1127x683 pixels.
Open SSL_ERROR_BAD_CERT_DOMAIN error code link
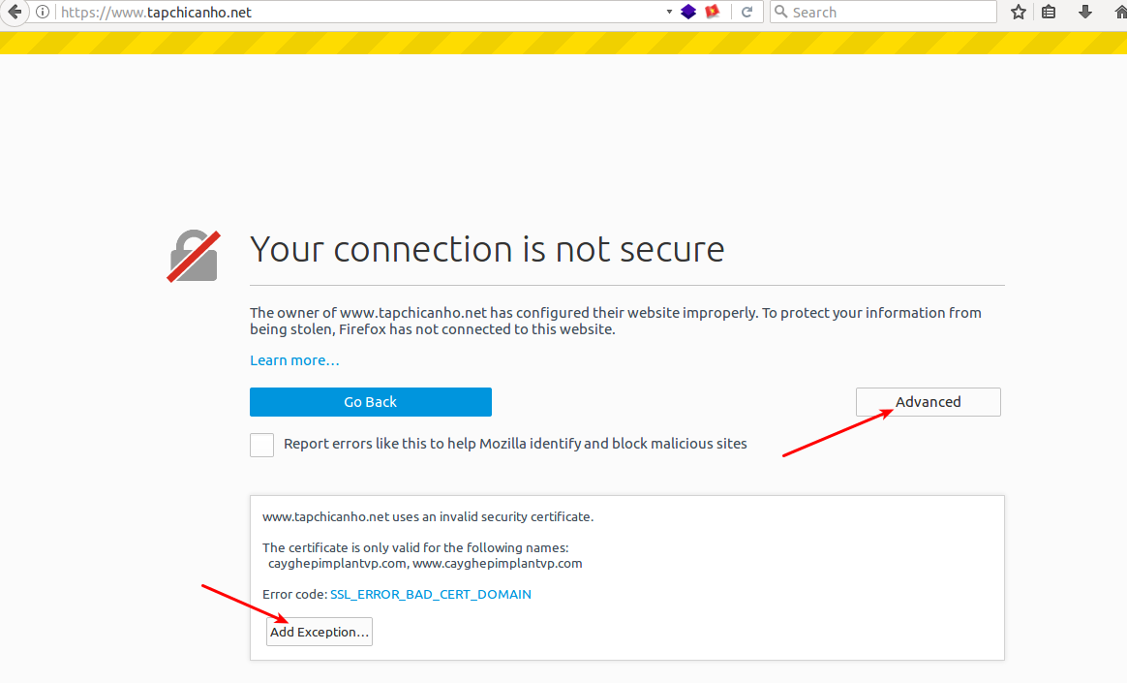(431, 595)
